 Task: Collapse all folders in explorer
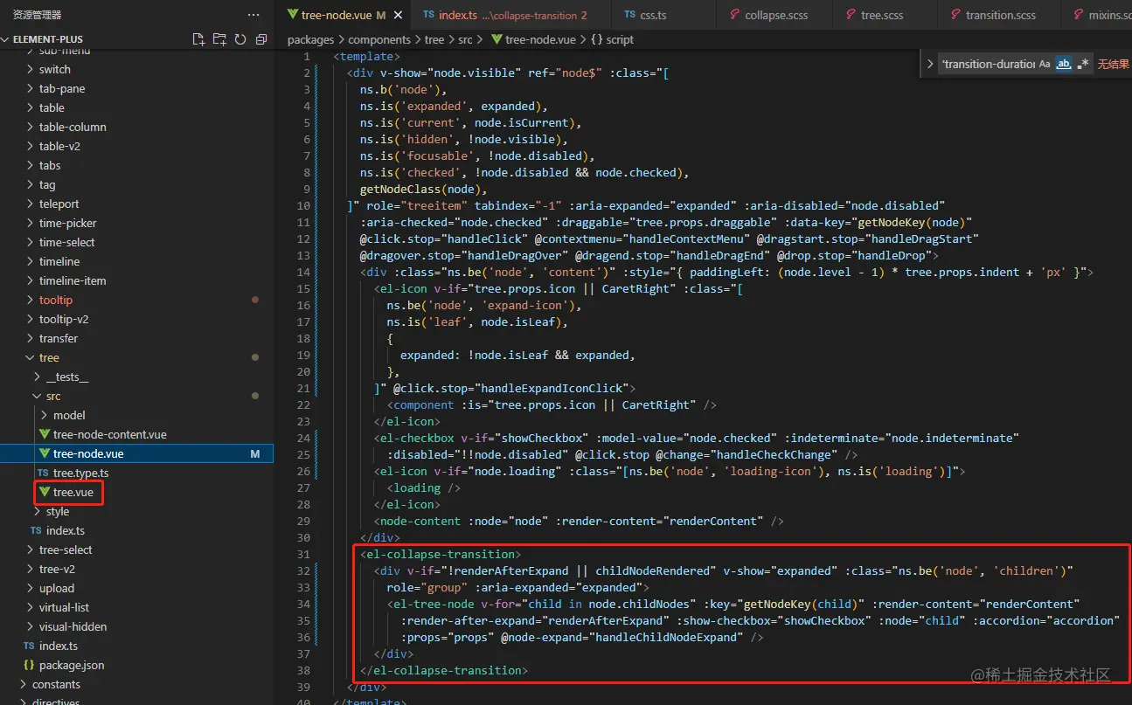tap(260, 39)
